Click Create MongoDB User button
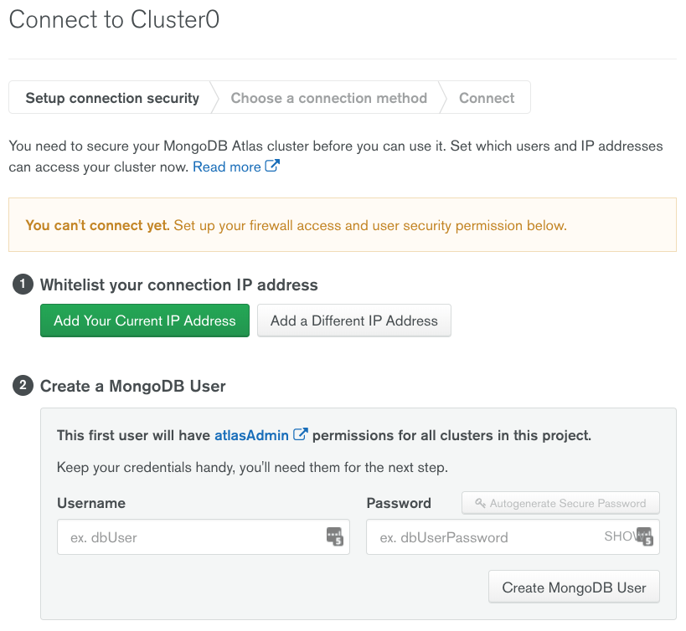 pos(574,587)
